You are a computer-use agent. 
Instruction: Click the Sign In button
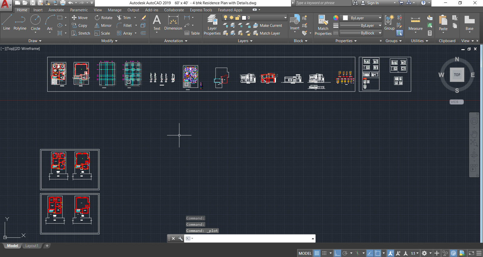tap(373, 3)
